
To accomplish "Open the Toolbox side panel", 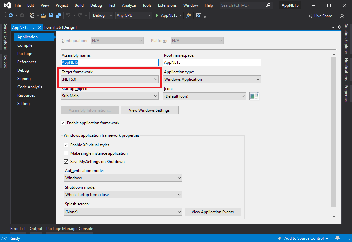I will (6, 61).
